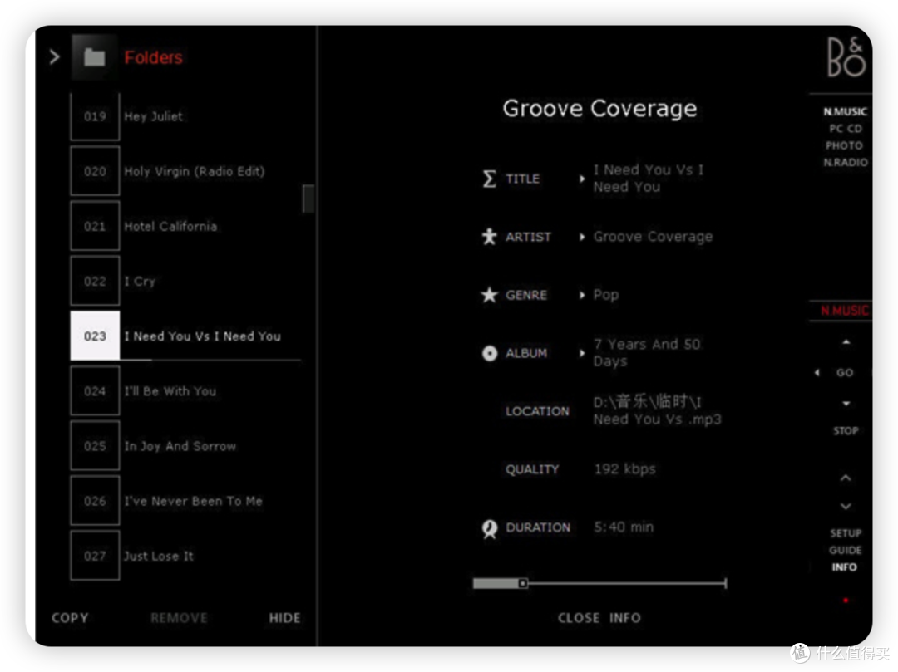Select track 021 Hotel California
898x672 pixels.
tap(185, 227)
